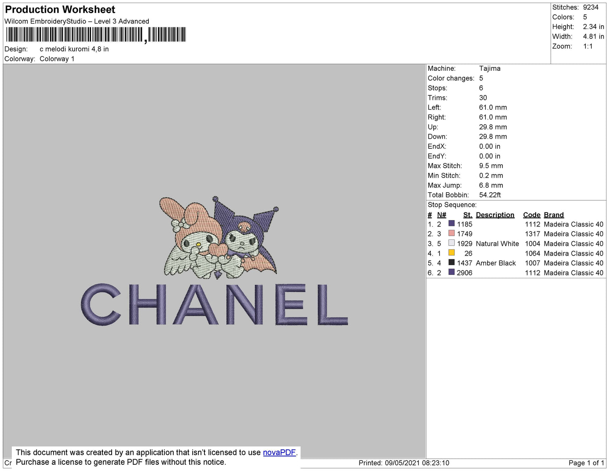Select 'Amber Black' description text

coord(496,263)
